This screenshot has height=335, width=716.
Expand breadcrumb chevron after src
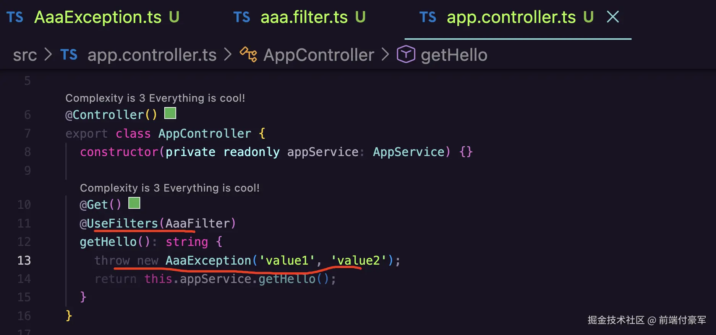[x=48, y=54]
